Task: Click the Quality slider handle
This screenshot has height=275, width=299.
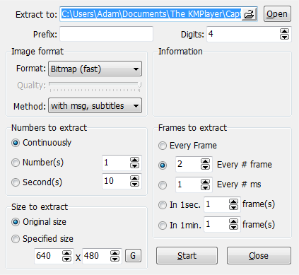Action: point(139,85)
